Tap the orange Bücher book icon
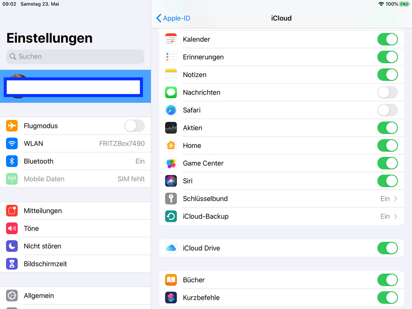 171,280
